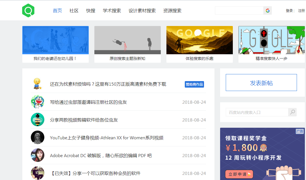The height and width of the screenshot is (180, 306).
Task: Click the 广告 badge on the ad banner
Action: coord(300,131)
